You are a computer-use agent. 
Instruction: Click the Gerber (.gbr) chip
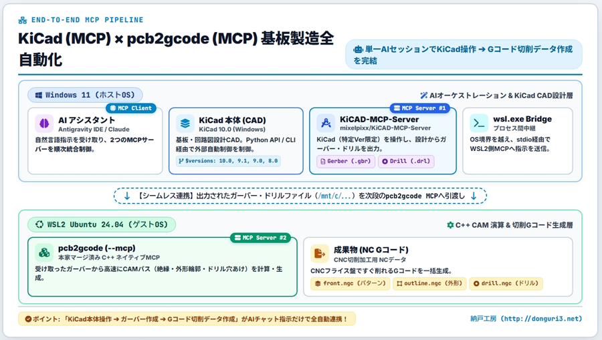click(x=346, y=162)
